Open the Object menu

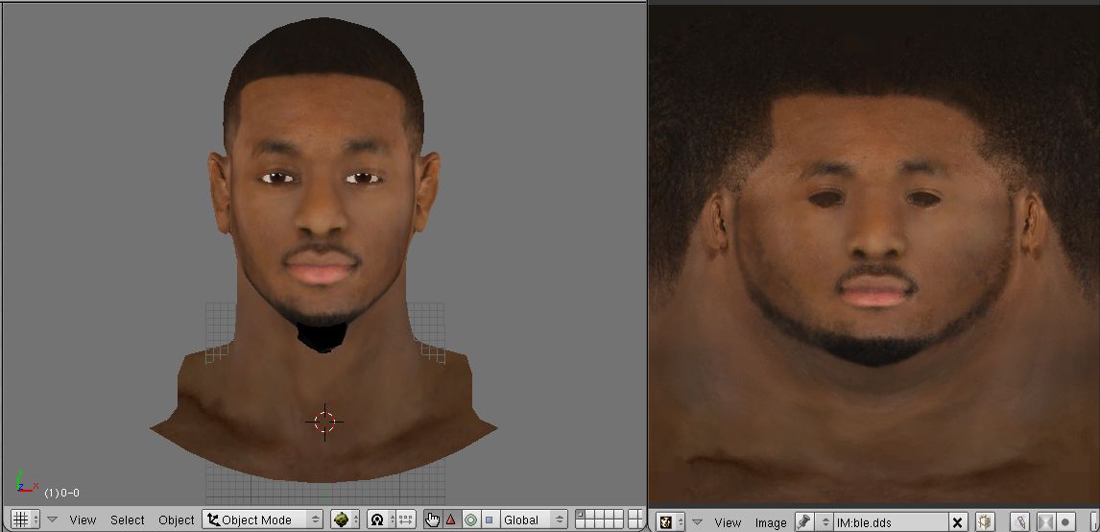pyautogui.click(x=176, y=520)
